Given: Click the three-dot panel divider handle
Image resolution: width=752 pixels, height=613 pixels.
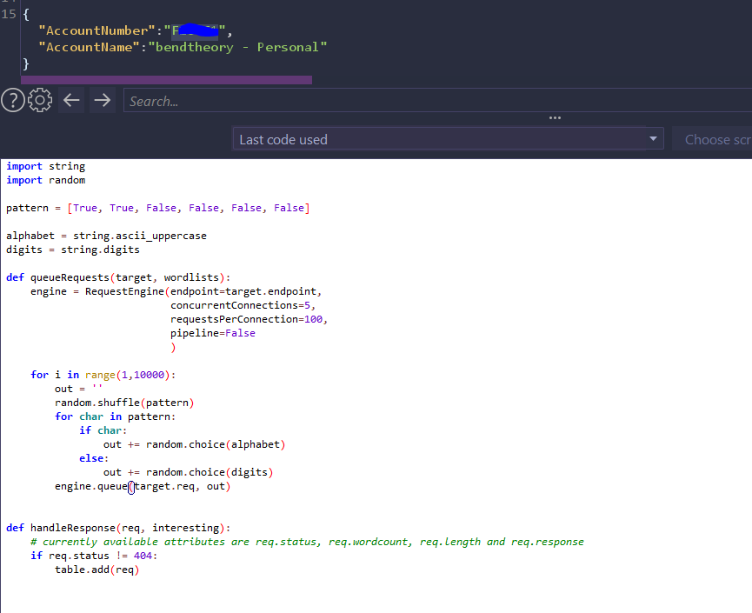Looking at the screenshot, I should pyautogui.click(x=555, y=117).
